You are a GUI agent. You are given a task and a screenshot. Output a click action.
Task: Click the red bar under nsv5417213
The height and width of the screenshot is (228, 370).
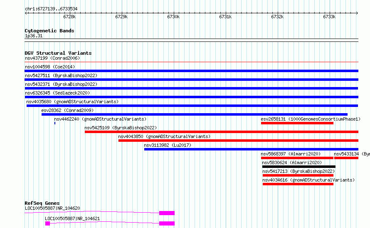pos(298,175)
